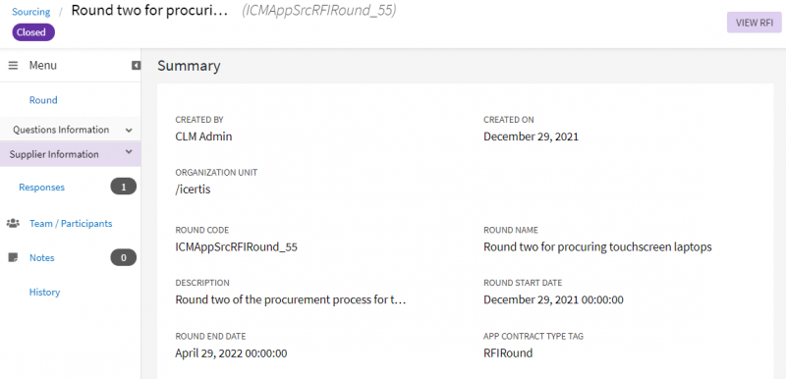This screenshot has height=379, width=786.
Task: Click the hamburger menu icon
Action: pos(14,66)
